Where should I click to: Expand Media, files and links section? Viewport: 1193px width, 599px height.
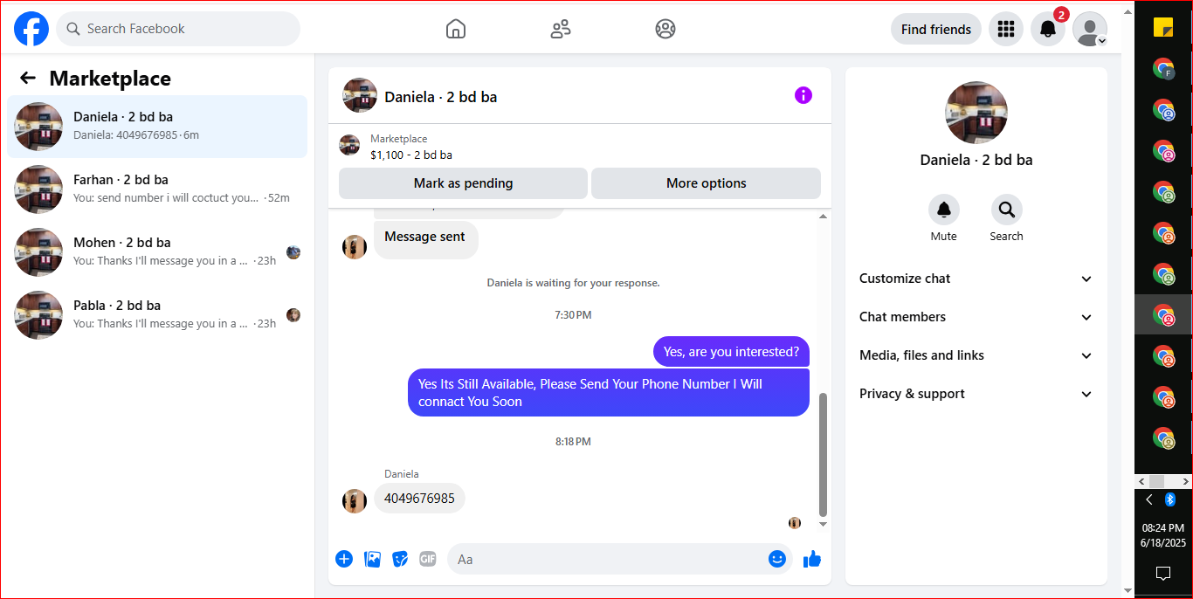coord(976,355)
